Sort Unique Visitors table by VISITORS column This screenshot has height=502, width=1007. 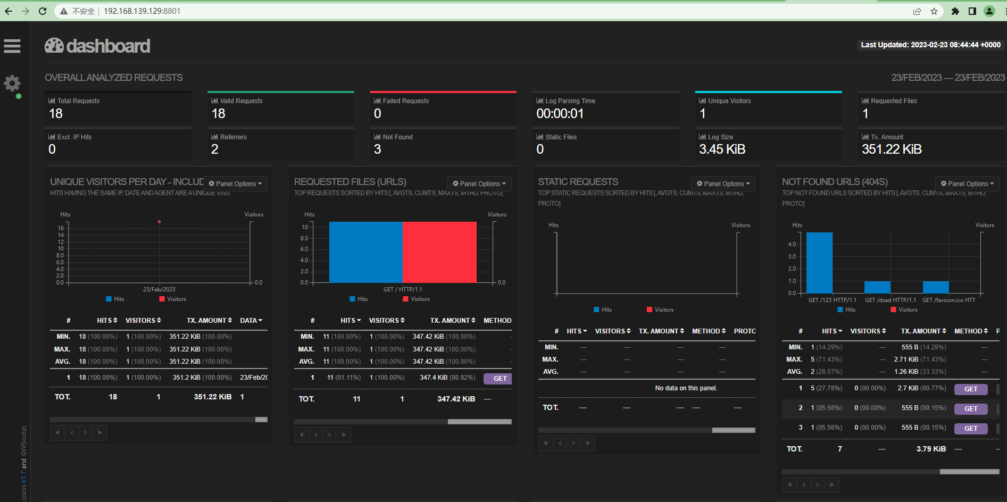143,321
